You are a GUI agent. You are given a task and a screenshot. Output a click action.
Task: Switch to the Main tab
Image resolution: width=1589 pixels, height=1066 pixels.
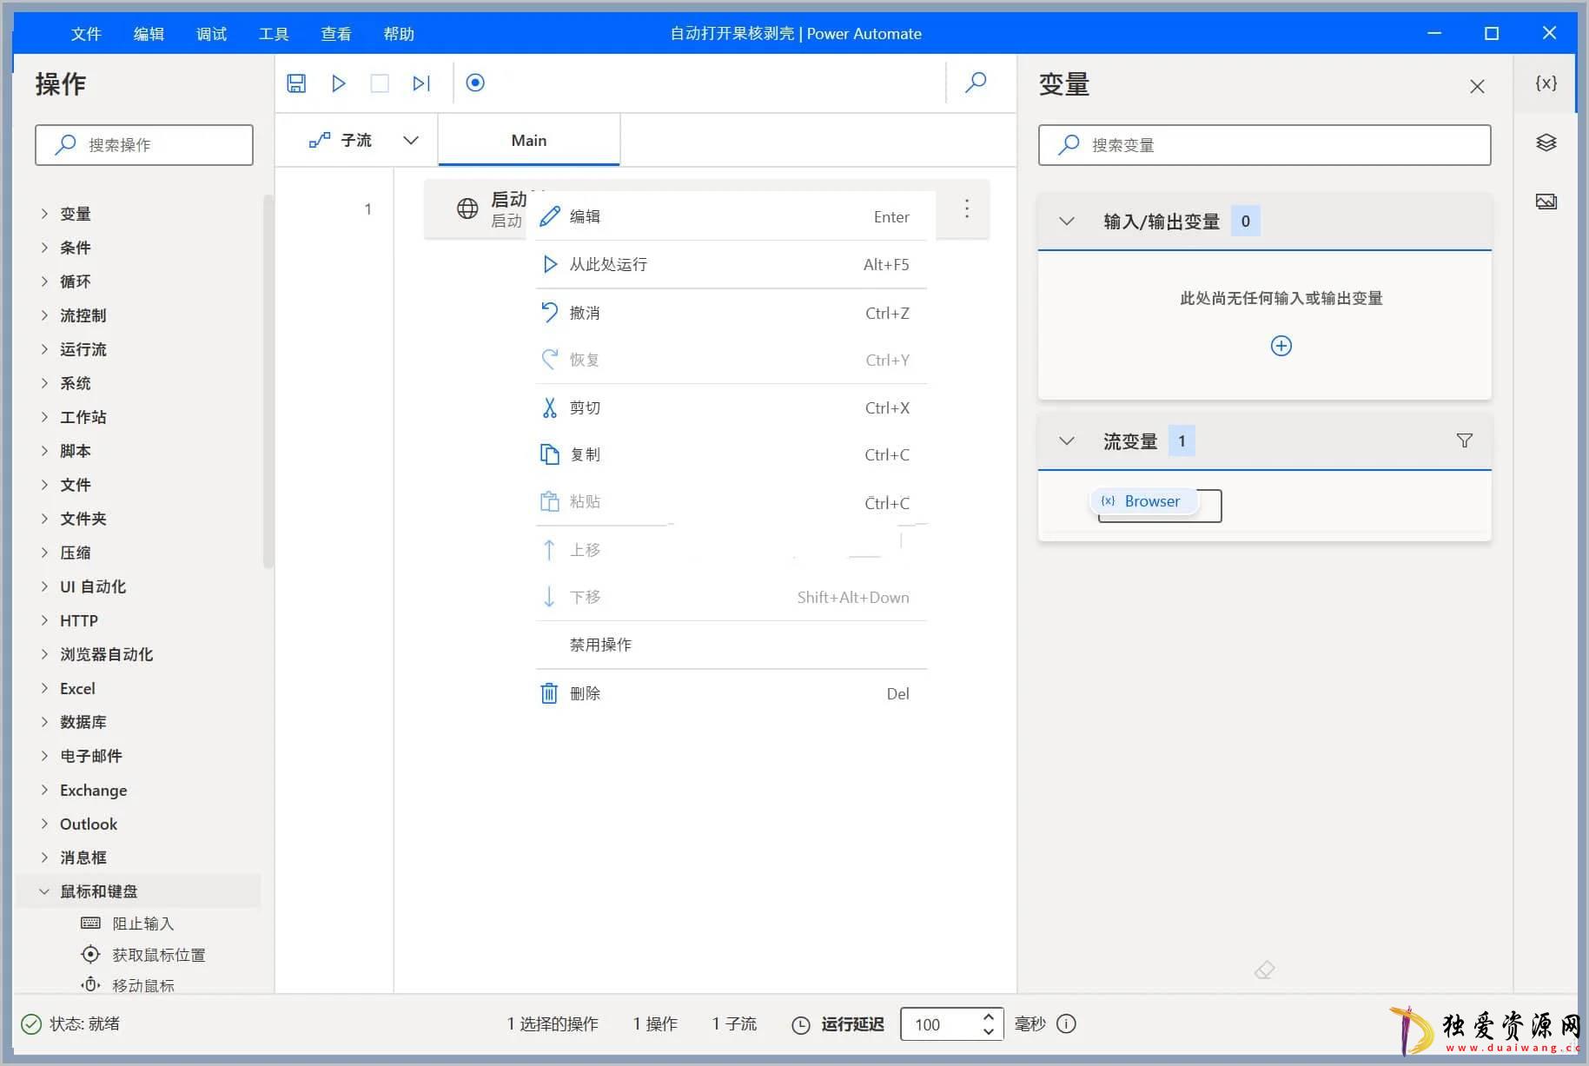coord(528,140)
